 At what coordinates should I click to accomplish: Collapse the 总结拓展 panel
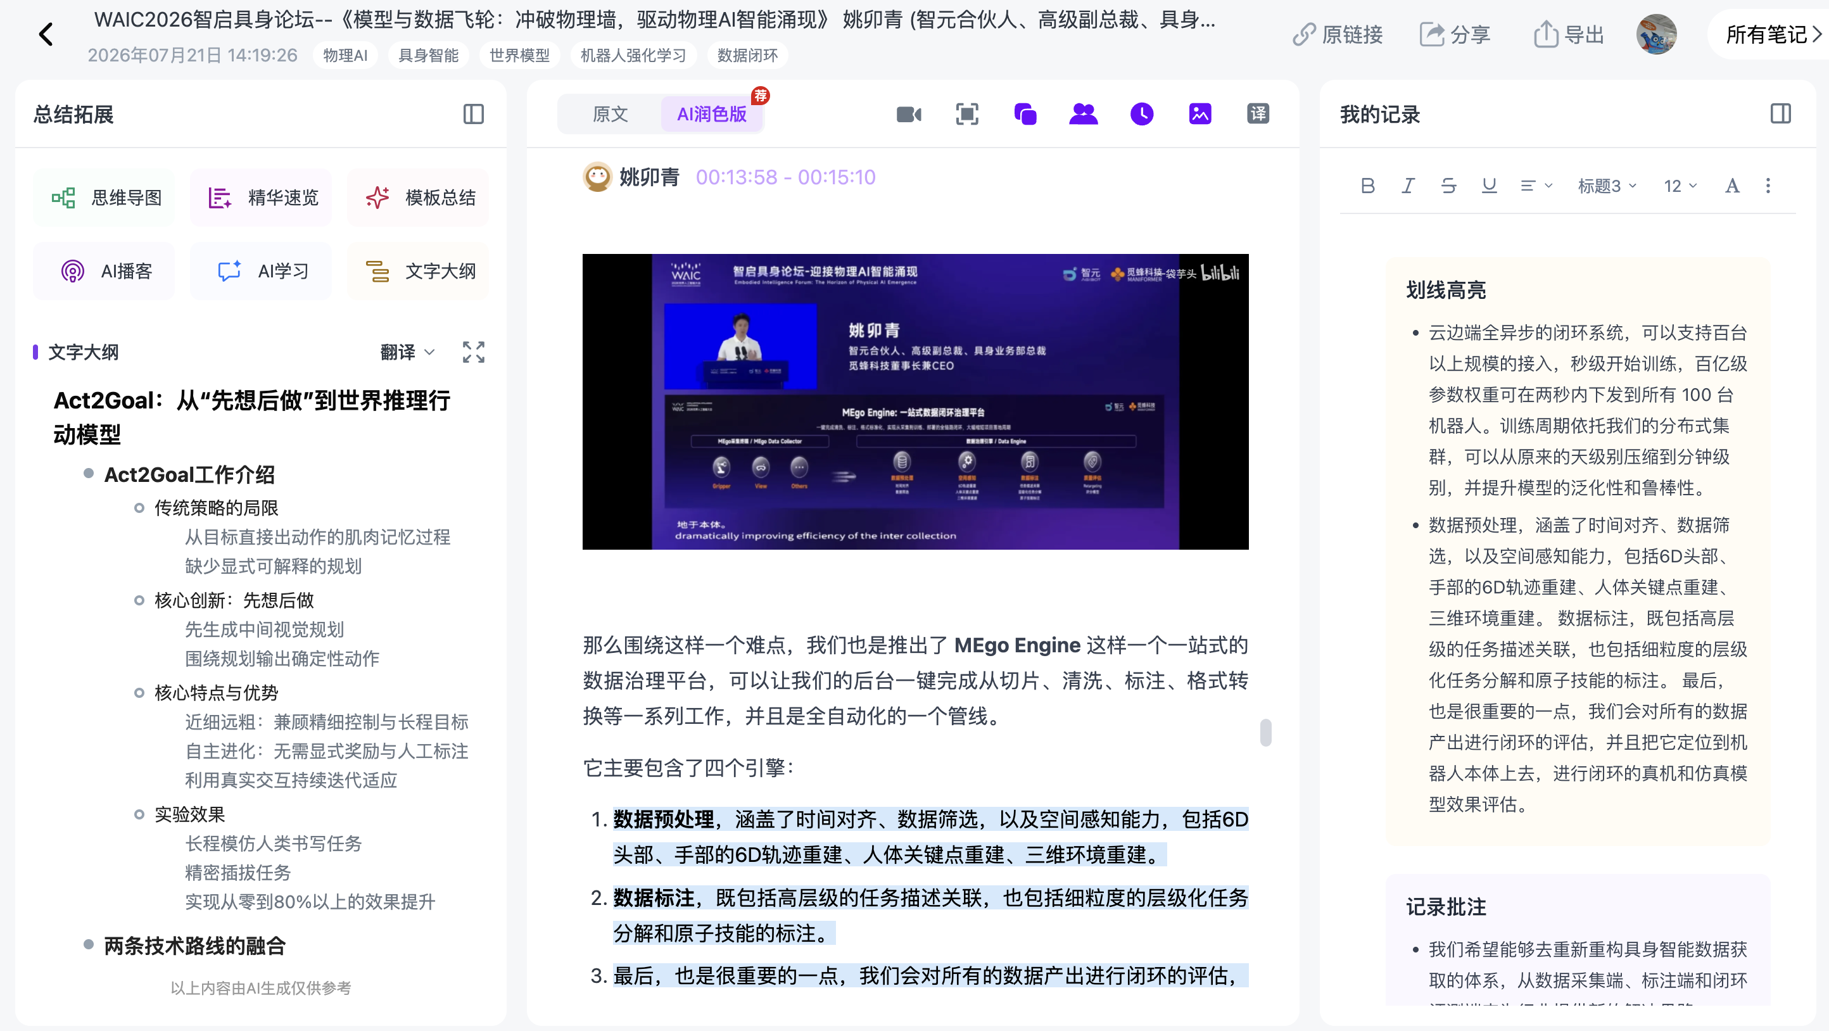click(474, 115)
